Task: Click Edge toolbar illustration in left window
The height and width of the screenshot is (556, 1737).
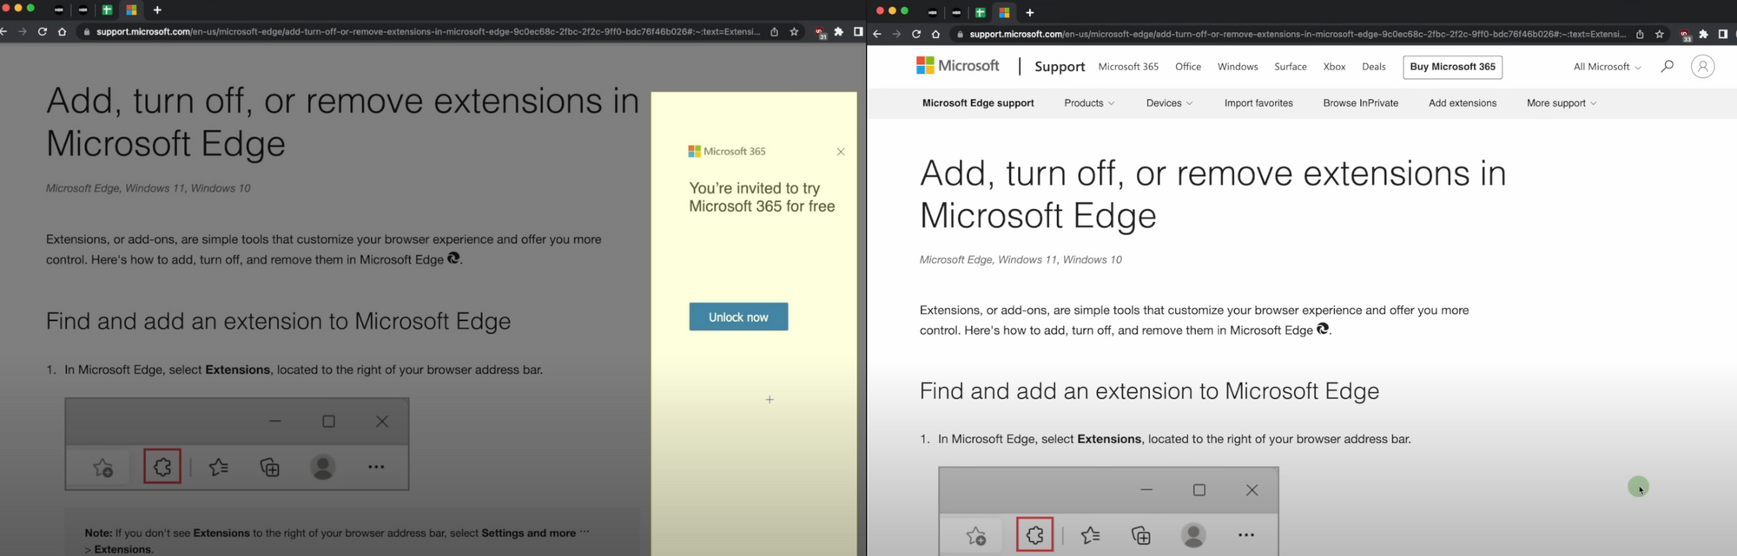Action: click(x=237, y=444)
